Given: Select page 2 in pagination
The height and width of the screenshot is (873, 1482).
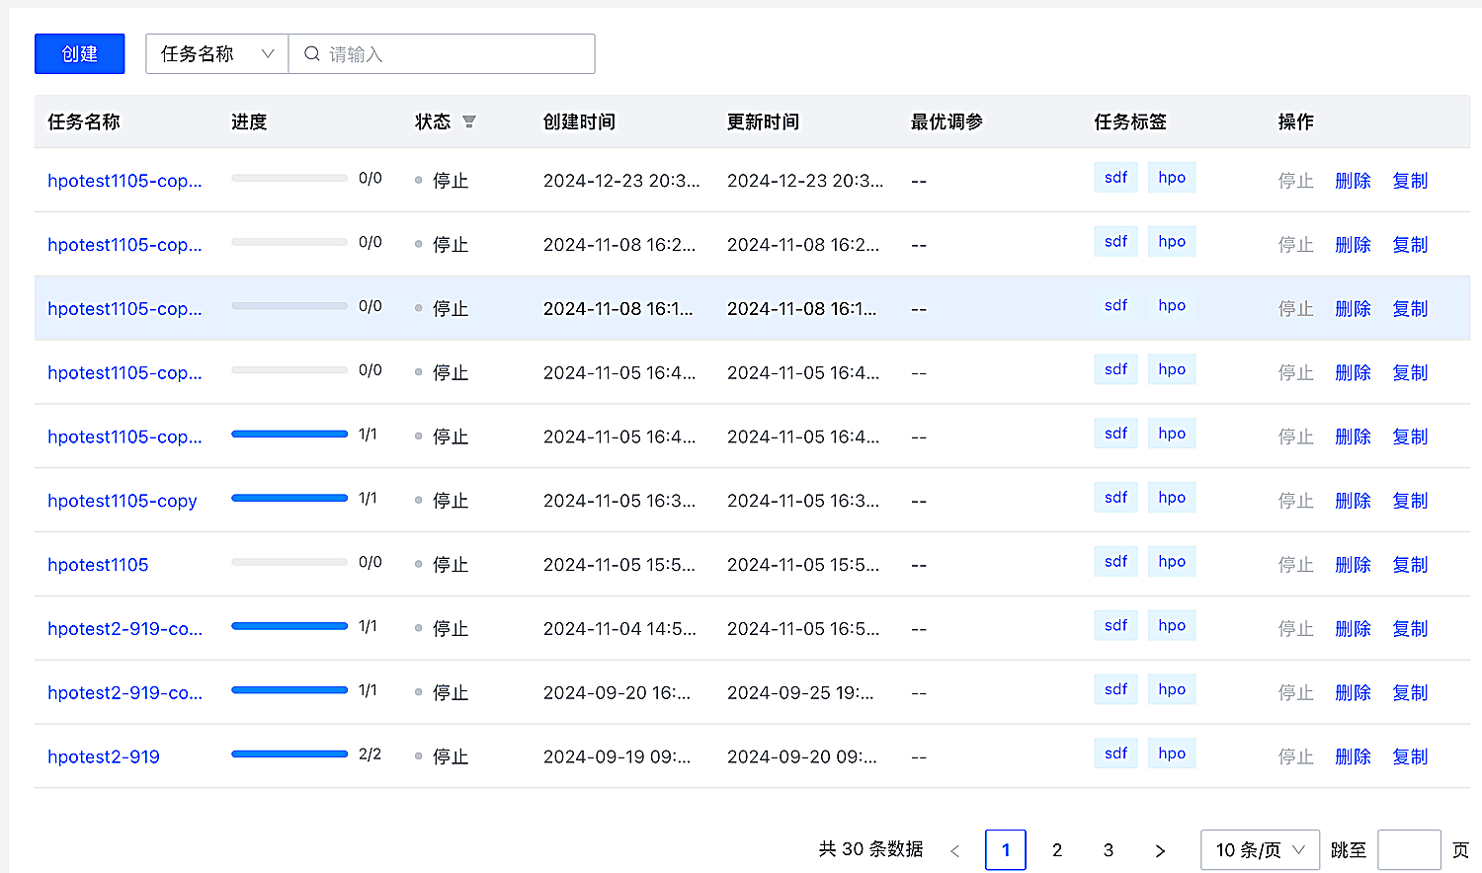Looking at the screenshot, I should (x=1057, y=850).
